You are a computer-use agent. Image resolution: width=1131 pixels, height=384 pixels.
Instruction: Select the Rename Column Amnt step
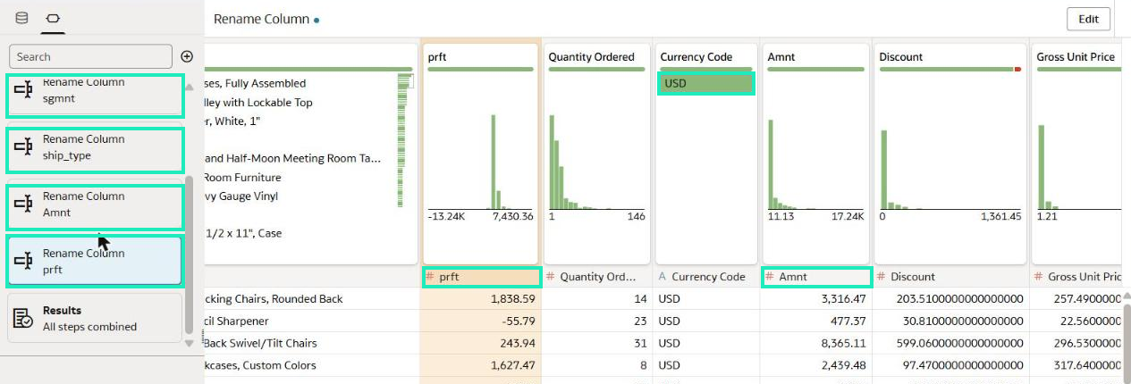[95, 207]
